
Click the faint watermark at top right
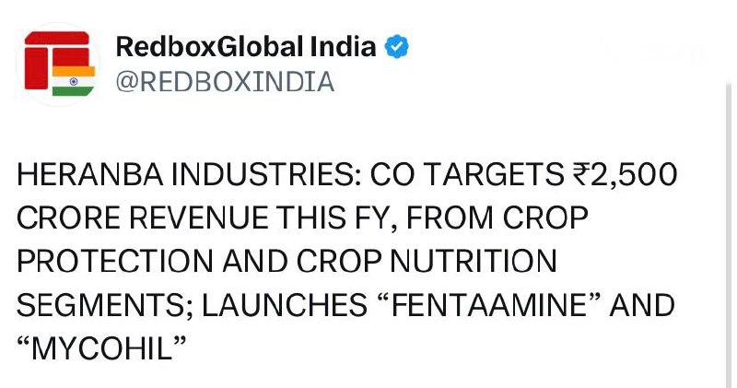pos(649,51)
